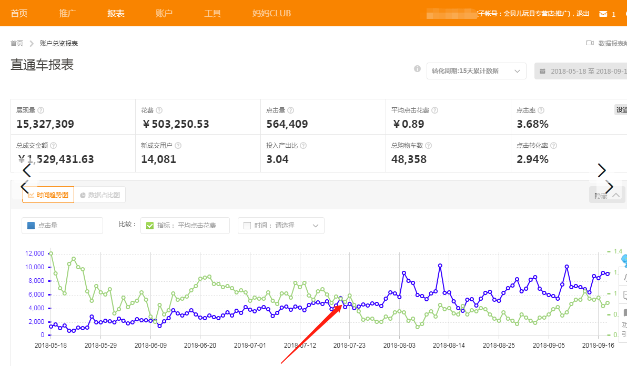Click the right carousel arrow on metrics
Image resolution: width=627 pixels, height=366 pixels.
[x=601, y=170]
